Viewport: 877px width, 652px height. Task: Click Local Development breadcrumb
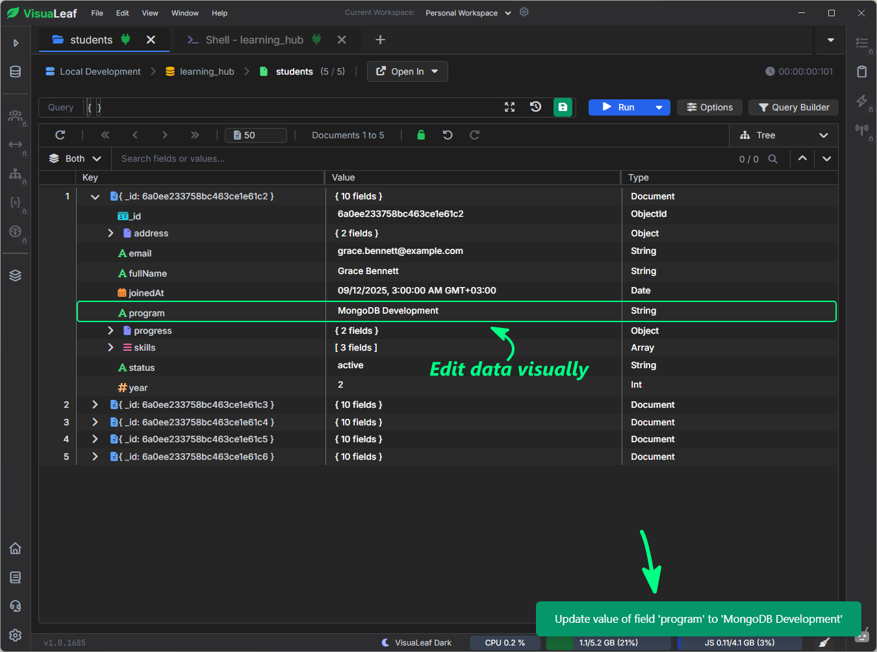click(93, 71)
